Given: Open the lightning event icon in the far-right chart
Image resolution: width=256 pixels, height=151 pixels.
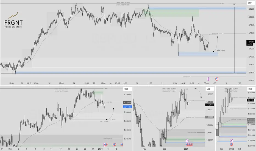Looking at the screenshot, I should pos(232,141).
